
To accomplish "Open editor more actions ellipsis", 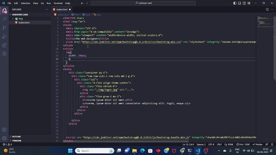I will [x=272, y=9].
